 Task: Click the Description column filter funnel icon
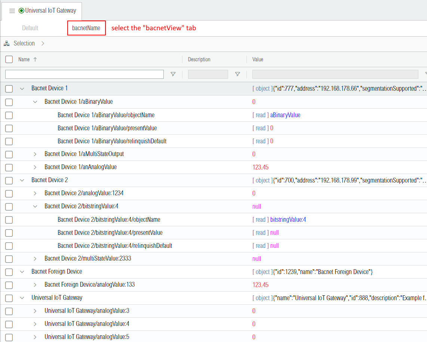pyautogui.click(x=237, y=74)
